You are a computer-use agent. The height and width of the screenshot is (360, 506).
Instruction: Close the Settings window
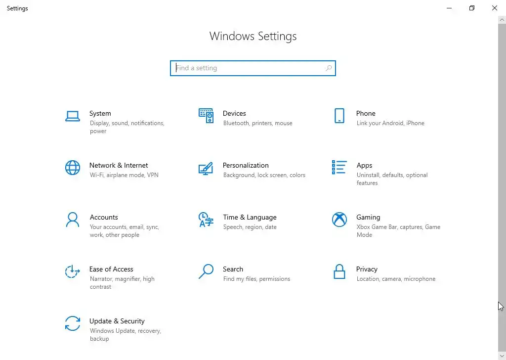(494, 8)
